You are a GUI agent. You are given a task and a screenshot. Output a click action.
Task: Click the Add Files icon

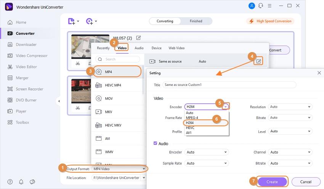71,21
